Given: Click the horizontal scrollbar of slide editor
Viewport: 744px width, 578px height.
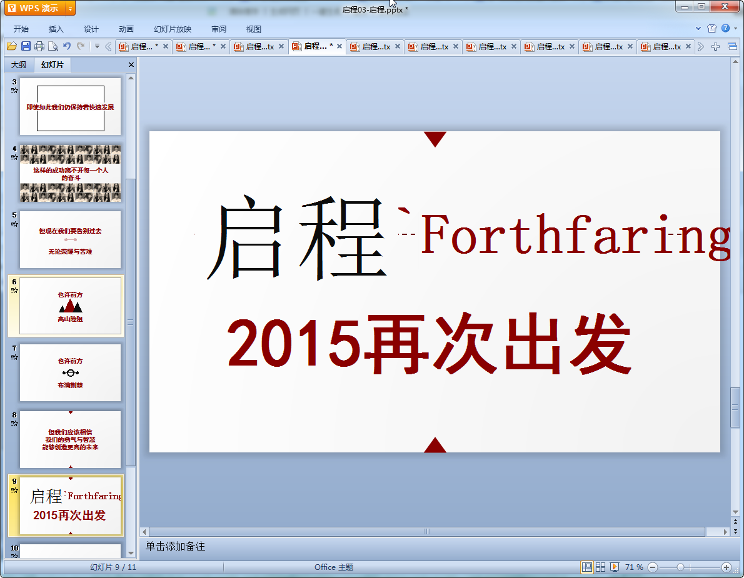Looking at the screenshot, I should (x=426, y=532).
